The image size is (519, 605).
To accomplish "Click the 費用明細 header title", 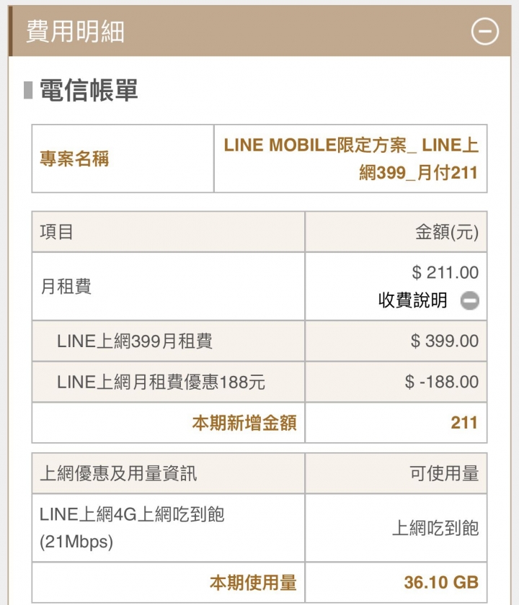I will pos(75,31).
